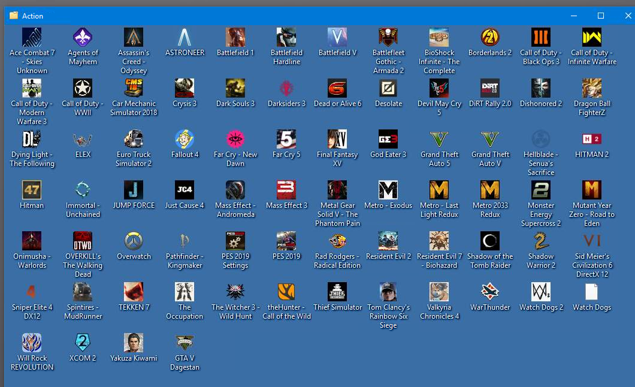Click the Dark Souls 3 icon
The width and height of the screenshot is (635, 387).
pyautogui.click(x=235, y=88)
